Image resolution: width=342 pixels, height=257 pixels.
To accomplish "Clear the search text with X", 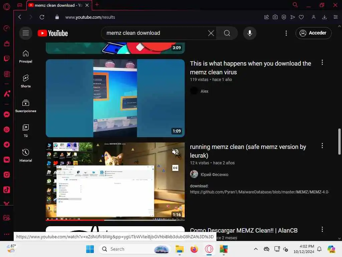I will (211, 33).
